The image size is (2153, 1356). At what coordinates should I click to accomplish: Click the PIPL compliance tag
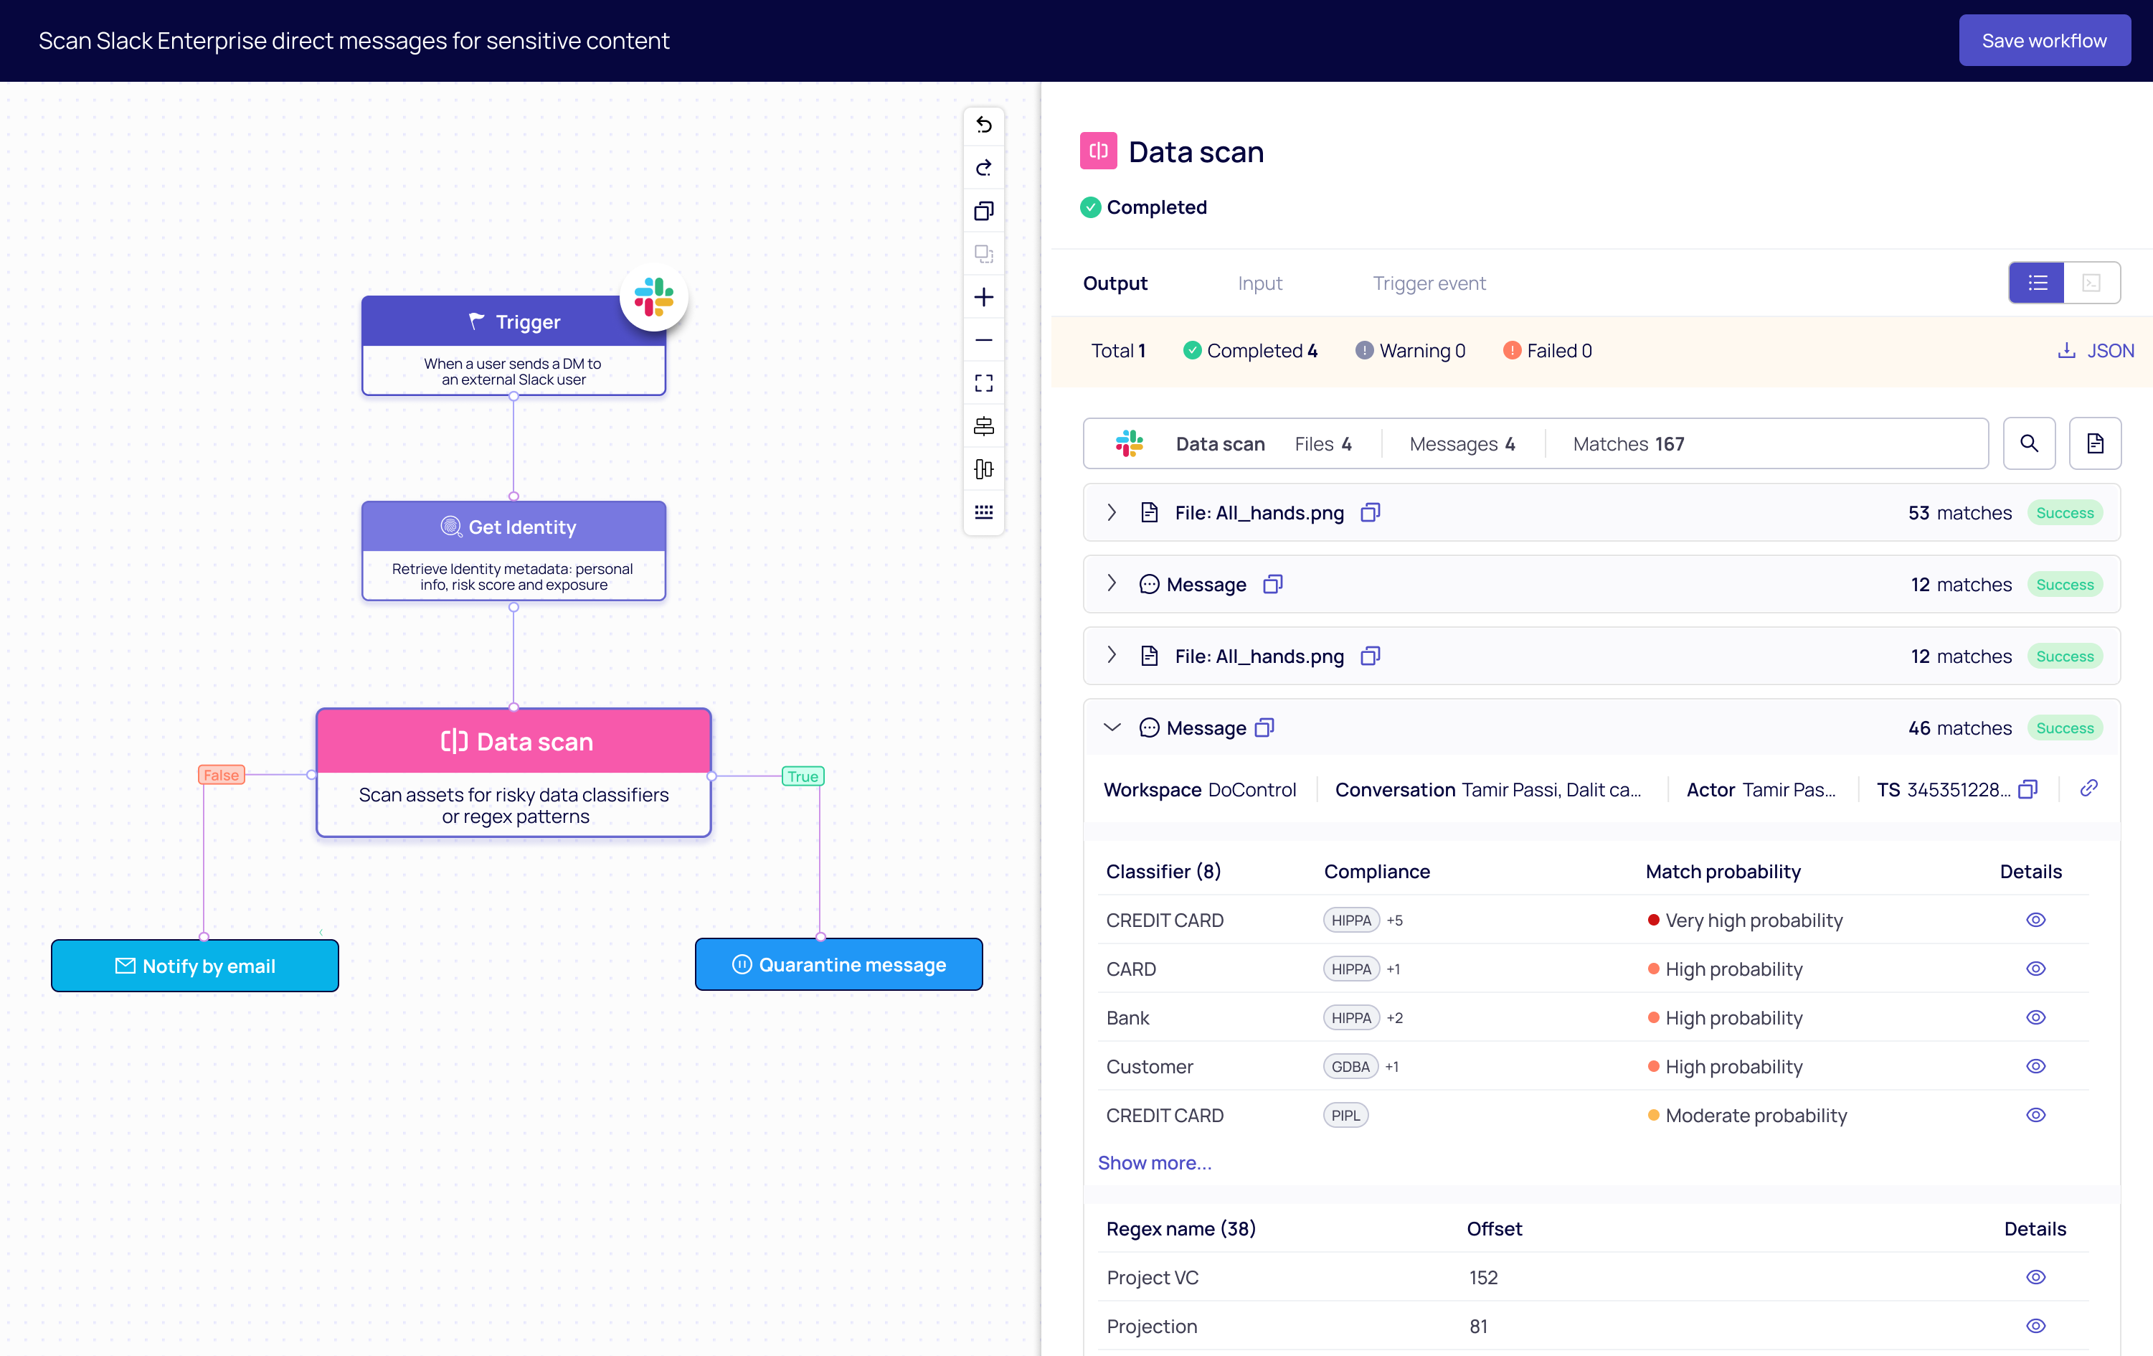tap(1345, 1116)
